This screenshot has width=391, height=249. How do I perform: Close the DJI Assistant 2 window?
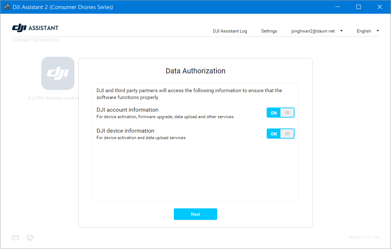[x=379, y=7]
